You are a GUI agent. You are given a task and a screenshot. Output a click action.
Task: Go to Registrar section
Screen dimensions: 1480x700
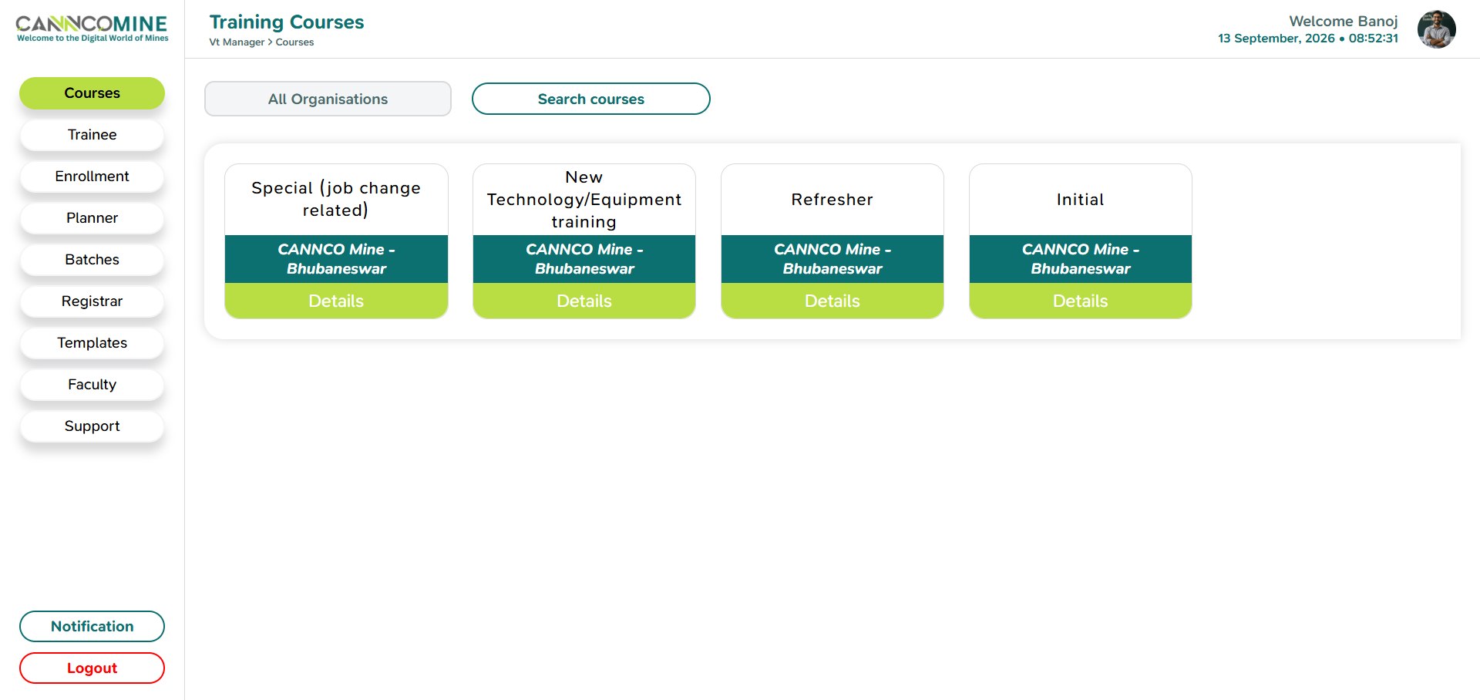pos(92,301)
